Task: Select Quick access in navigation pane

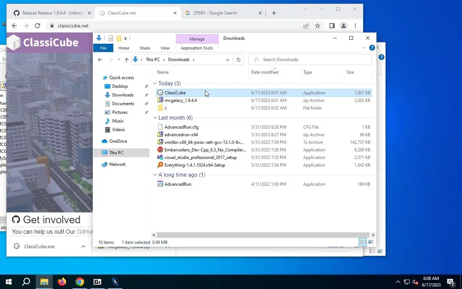Action: pyautogui.click(x=121, y=78)
